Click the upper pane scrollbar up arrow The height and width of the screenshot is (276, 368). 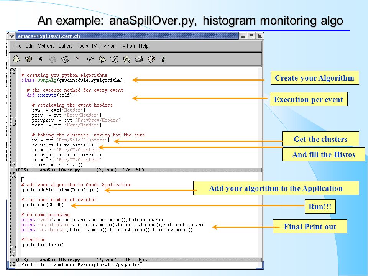14,71
